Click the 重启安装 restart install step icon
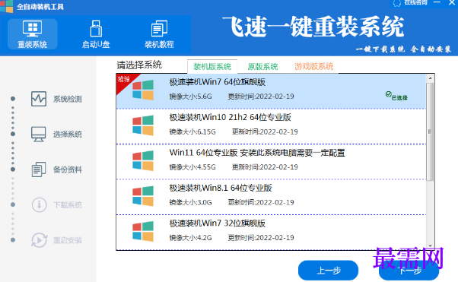The width and height of the screenshot is (458, 282). tap(39, 240)
